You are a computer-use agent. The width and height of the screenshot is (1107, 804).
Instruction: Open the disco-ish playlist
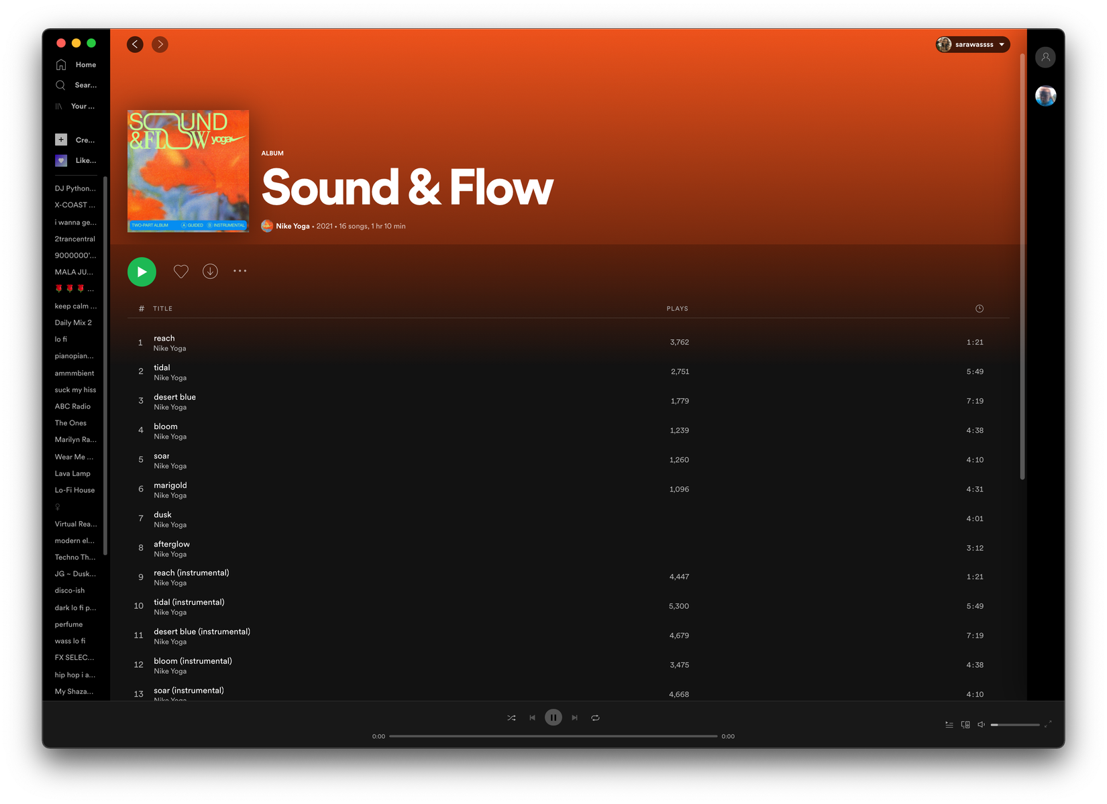click(70, 591)
